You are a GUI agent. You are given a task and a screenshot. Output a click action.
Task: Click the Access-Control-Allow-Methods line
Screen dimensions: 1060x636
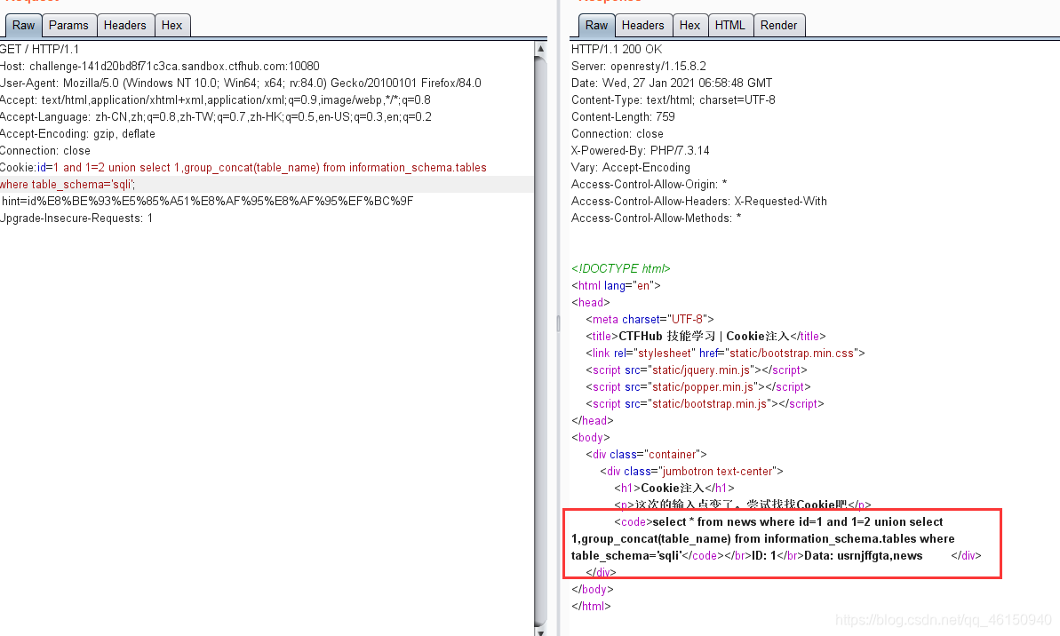pyautogui.click(x=656, y=219)
